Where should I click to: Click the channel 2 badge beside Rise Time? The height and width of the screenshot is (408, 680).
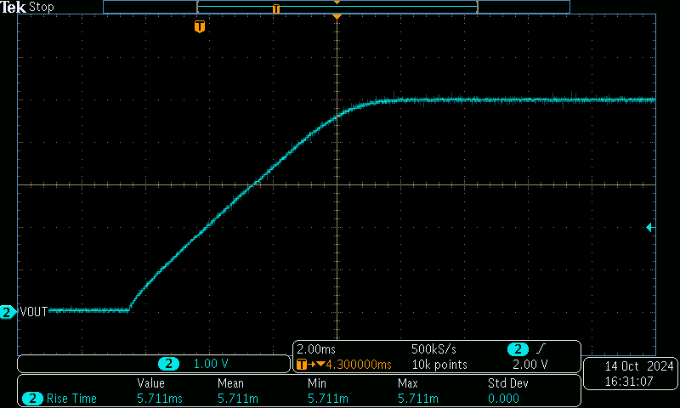pyautogui.click(x=32, y=399)
